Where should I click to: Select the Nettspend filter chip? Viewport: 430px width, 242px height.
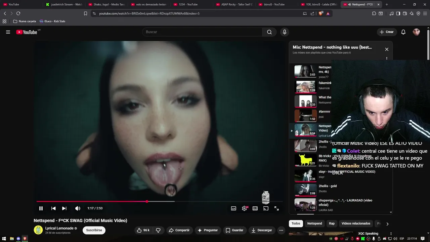point(314,224)
